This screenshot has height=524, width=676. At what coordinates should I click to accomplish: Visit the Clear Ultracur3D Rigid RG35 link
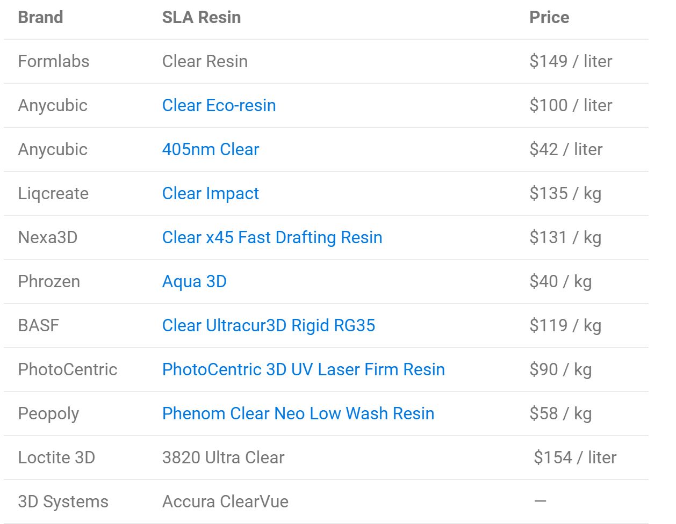(x=268, y=325)
